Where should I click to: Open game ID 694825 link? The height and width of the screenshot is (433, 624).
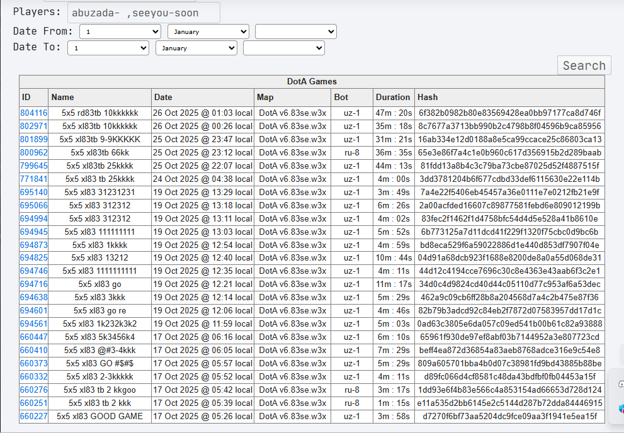point(34,257)
